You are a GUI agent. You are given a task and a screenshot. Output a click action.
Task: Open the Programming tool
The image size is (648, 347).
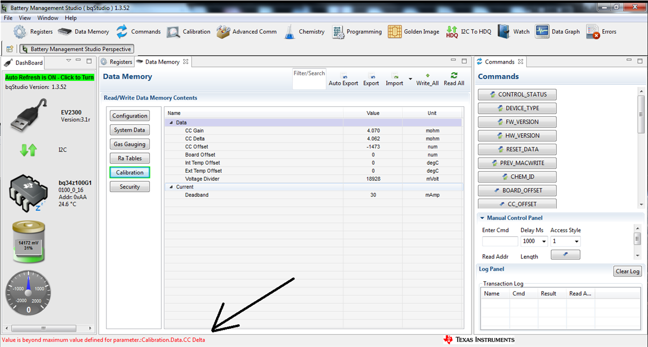[x=357, y=32]
